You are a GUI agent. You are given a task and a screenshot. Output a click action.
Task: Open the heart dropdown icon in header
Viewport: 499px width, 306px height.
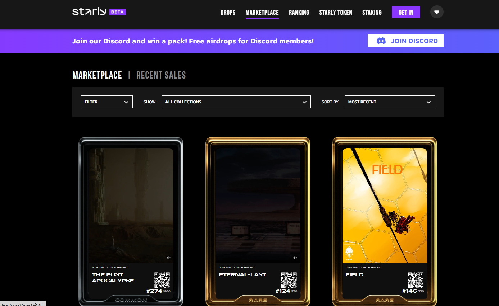(x=437, y=12)
